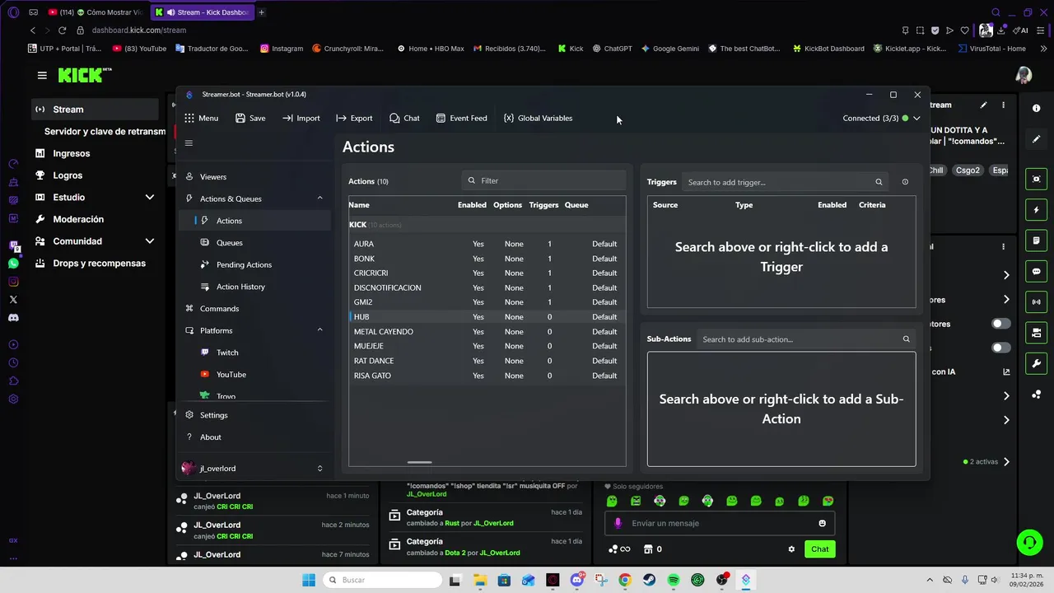
Task: Toggle the upper switch in the Kick panel
Action: 1000,324
